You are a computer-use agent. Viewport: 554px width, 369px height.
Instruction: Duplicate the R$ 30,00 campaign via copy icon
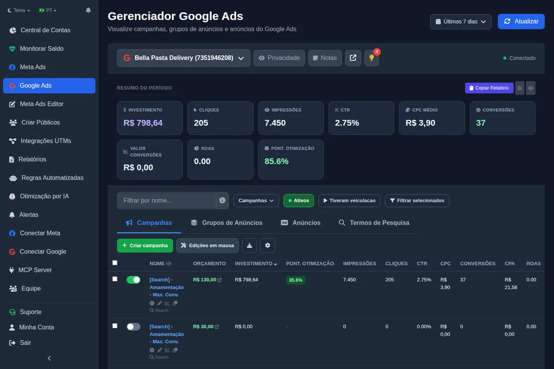point(175,350)
